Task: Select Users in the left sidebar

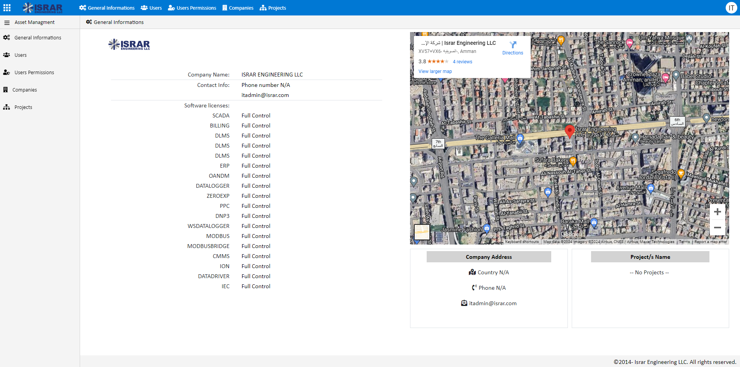Action: click(x=21, y=55)
